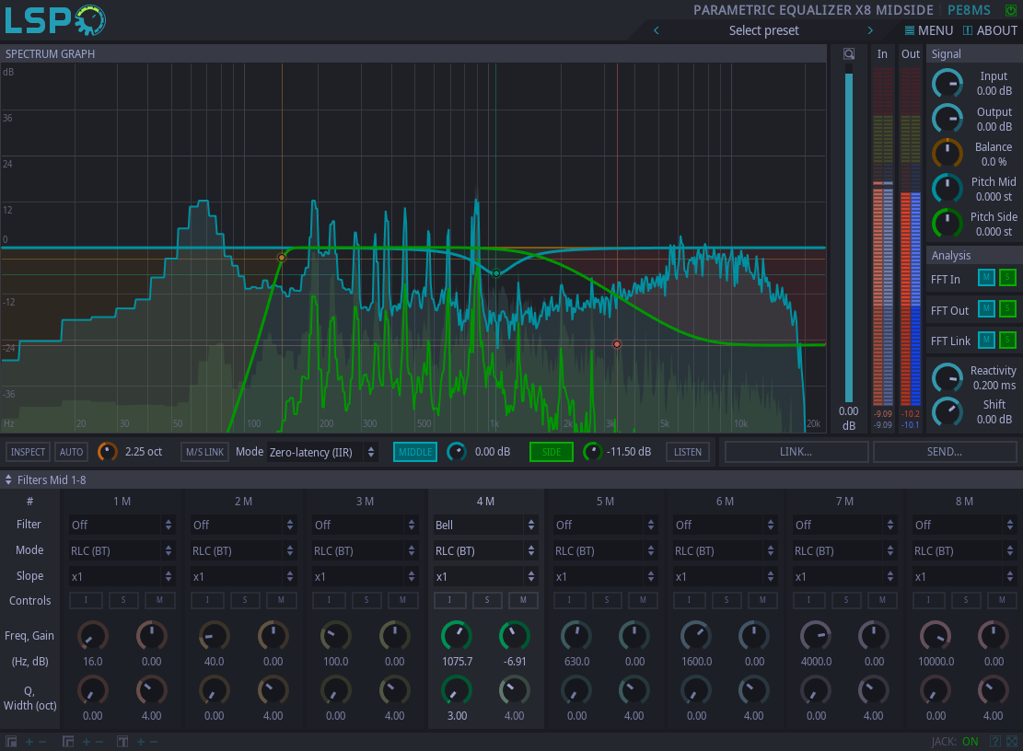Toggle FFT In Mid channel button

[986, 279]
